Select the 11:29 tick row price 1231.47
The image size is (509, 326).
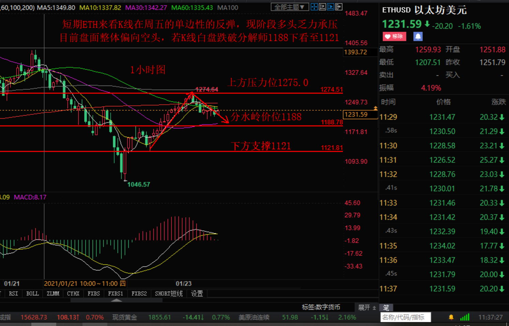(442, 117)
